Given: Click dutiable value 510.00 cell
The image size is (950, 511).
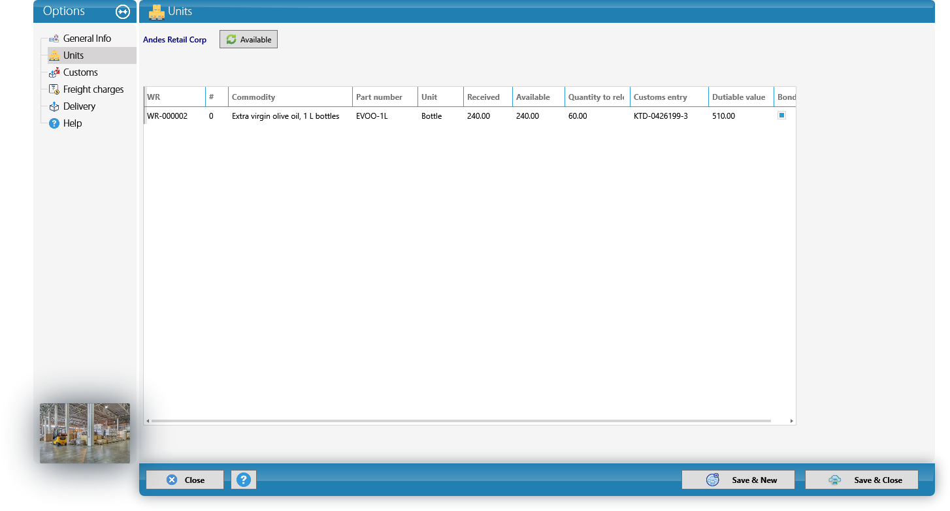Looking at the screenshot, I should [x=741, y=116].
